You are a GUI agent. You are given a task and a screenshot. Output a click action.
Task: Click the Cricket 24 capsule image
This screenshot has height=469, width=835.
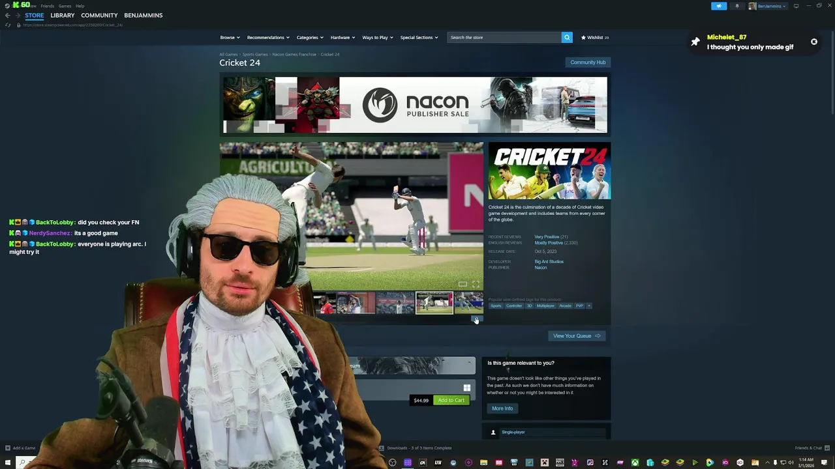pyautogui.click(x=550, y=171)
